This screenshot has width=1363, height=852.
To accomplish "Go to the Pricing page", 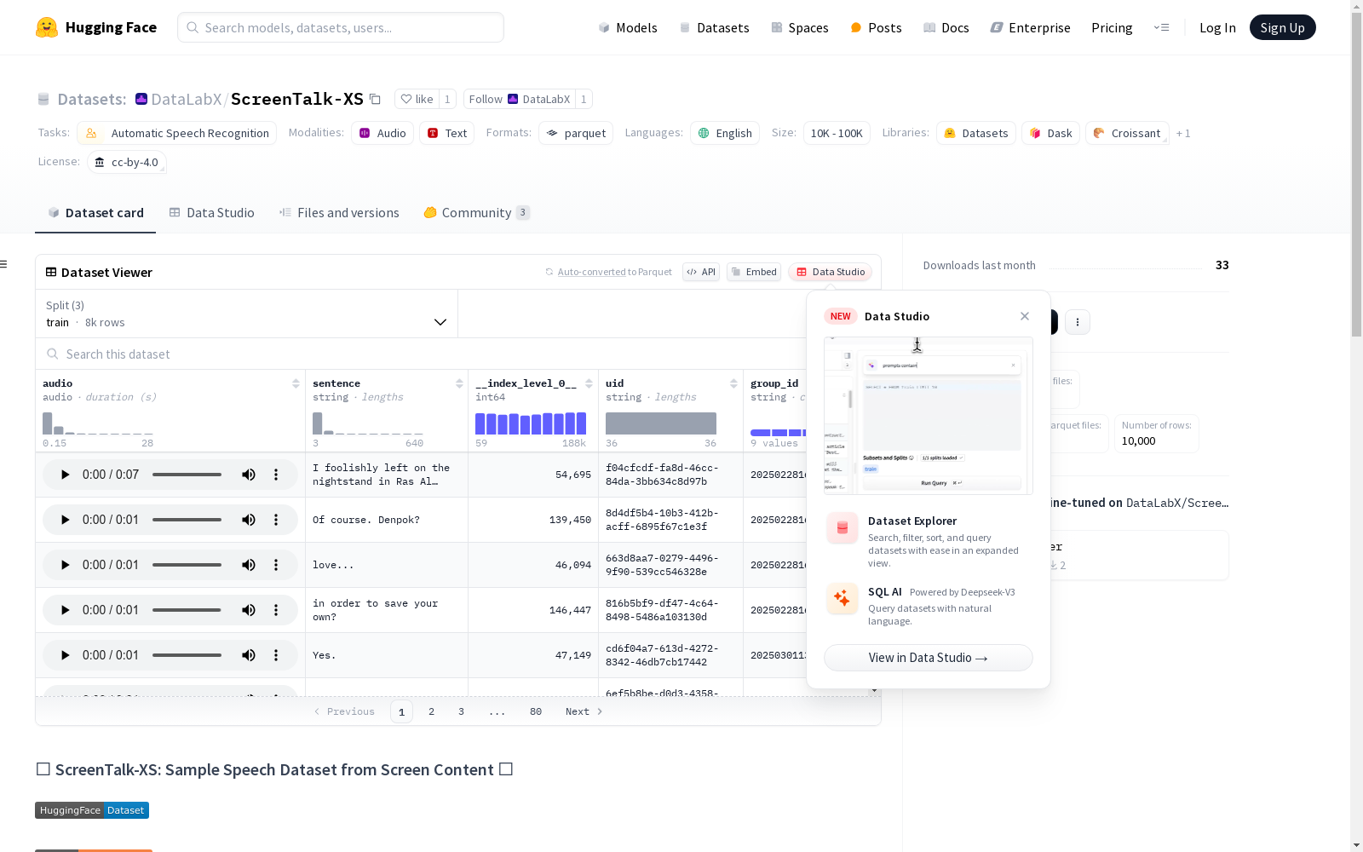I will click(1112, 27).
